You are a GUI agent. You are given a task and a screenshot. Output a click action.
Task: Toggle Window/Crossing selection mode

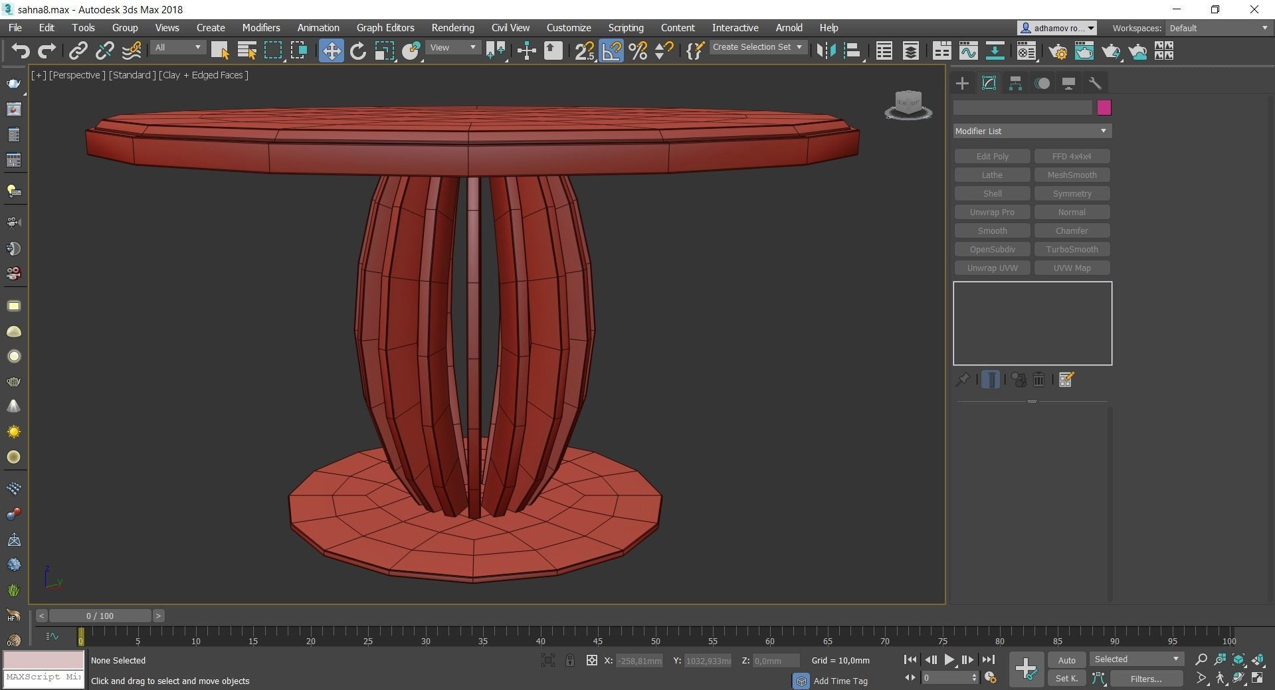pos(299,50)
